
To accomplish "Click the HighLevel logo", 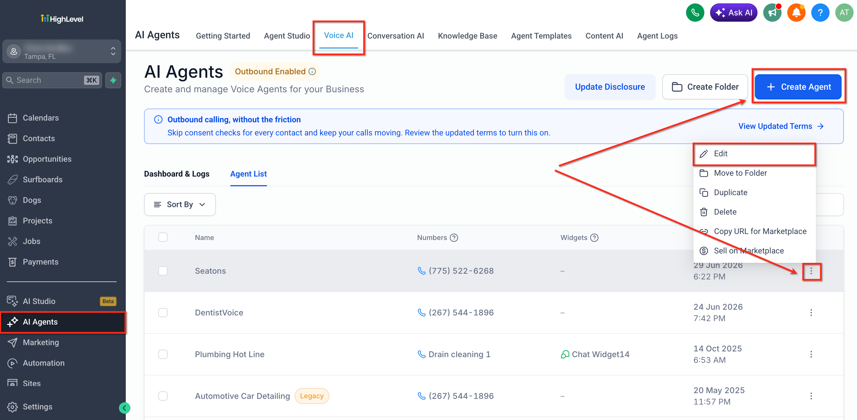I will [62, 19].
